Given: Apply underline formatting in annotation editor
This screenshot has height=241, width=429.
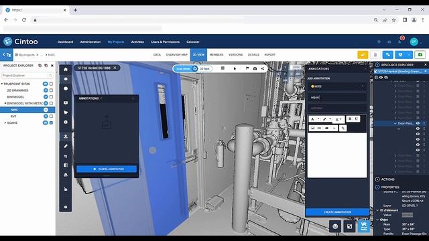Looking at the screenshot, I should 356,119.
